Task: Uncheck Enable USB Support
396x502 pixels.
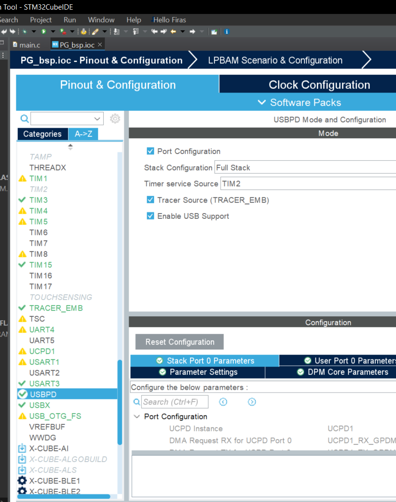Action: tap(150, 216)
